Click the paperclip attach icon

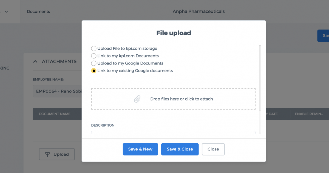click(x=137, y=99)
